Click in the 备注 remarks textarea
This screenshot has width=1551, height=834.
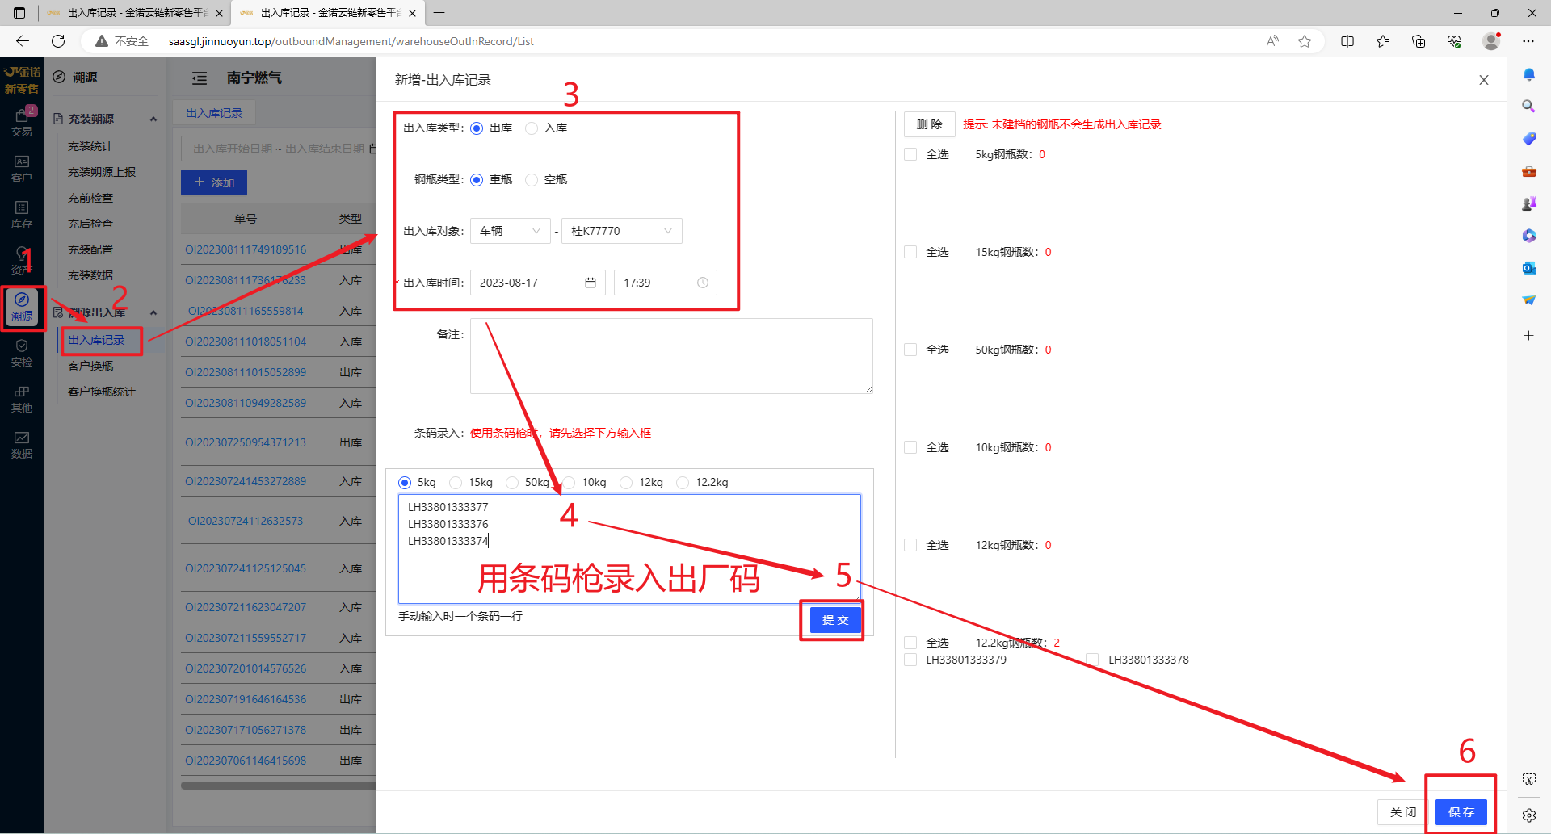click(x=671, y=356)
